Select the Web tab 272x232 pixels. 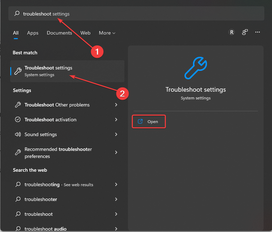[x=85, y=33]
